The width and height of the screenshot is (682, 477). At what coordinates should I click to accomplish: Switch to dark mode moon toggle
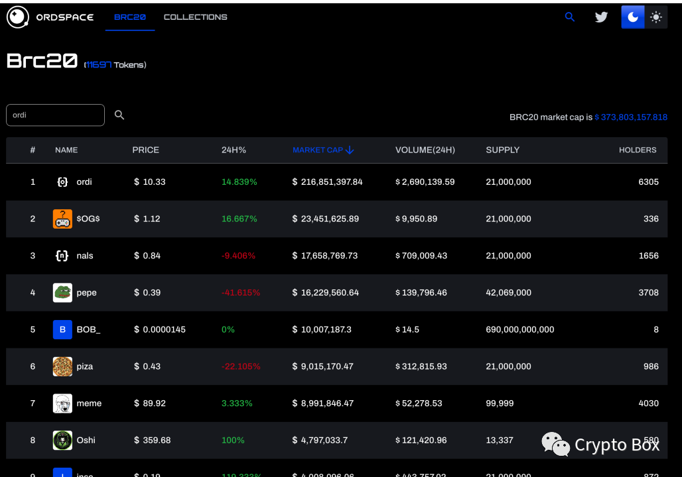[x=633, y=17]
